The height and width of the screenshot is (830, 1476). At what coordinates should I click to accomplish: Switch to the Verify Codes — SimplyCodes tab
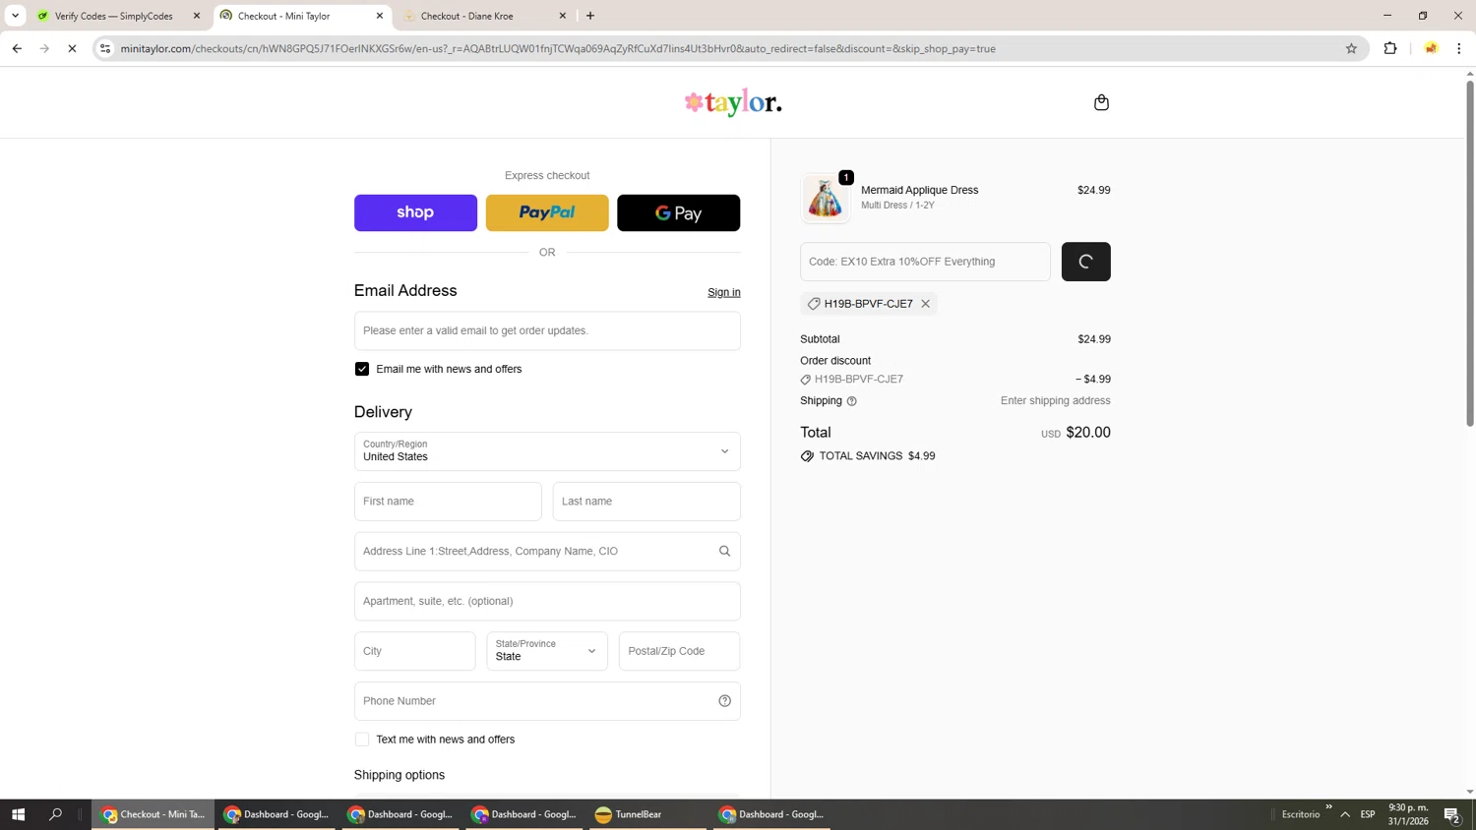click(114, 16)
